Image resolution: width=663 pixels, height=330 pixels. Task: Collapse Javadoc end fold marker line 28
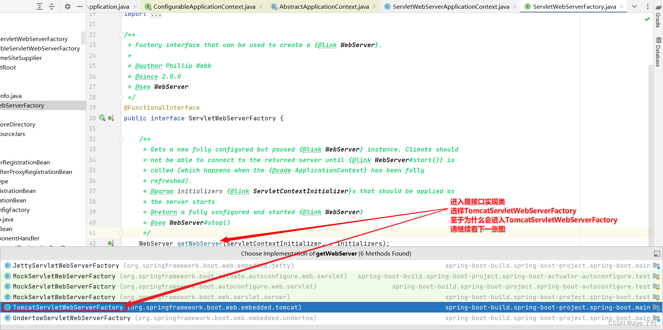tap(121, 97)
